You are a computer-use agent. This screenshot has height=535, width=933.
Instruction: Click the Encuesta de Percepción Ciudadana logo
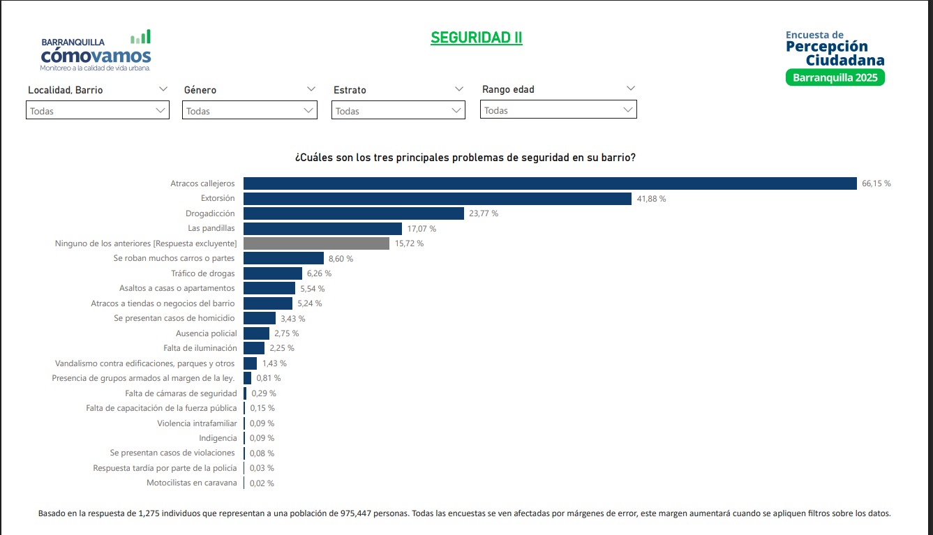[x=835, y=58]
